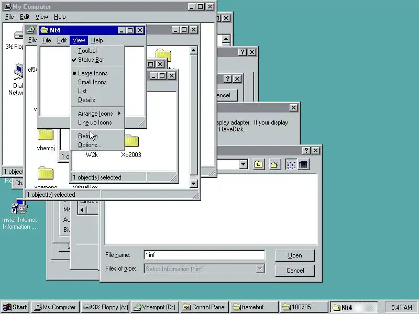Image resolution: width=419 pixels, height=314 pixels.
Task: Switch to Vbempnt (D:) taskbar button
Action: [155, 307]
